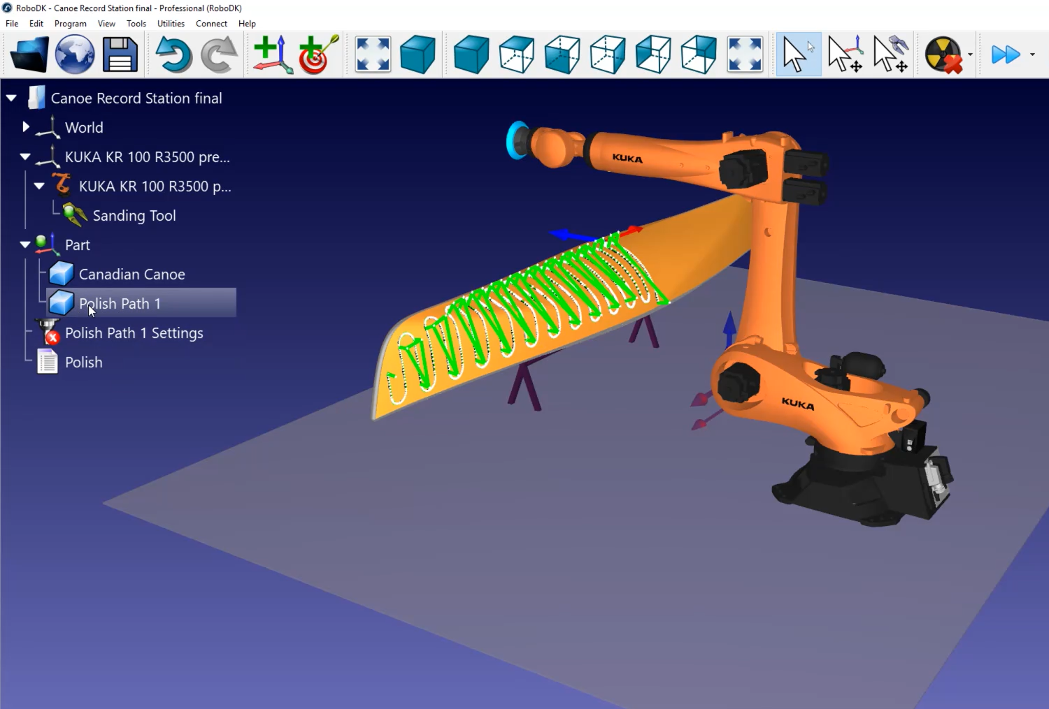Save the current station
Screen dimensions: 1049x709
pyautogui.click(x=120, y=54)
